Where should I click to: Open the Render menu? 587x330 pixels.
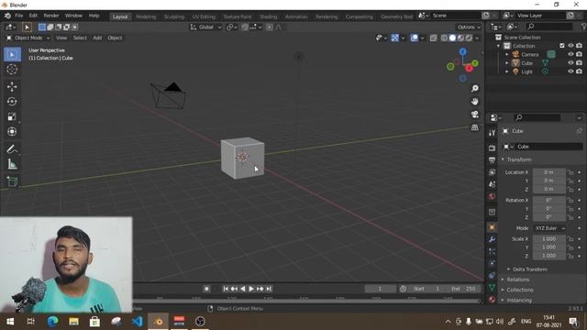pyautogui.click(x=51, y=16)
